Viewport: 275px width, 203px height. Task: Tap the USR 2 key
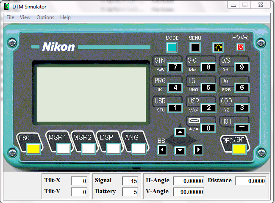[208, 108]
